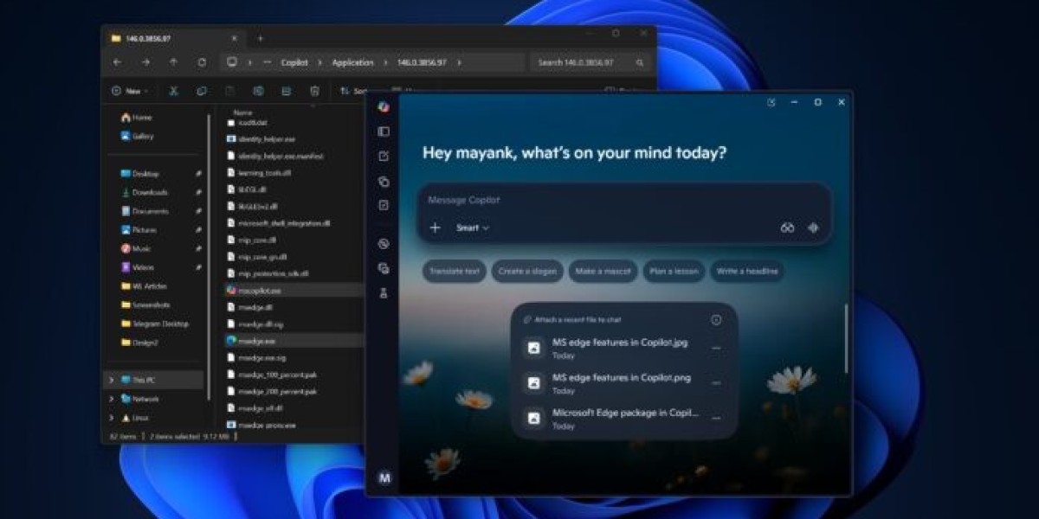The image size is (1039, 519).
Task: Click the Copilot window vertical scrollbar
Action: (847, 338)
